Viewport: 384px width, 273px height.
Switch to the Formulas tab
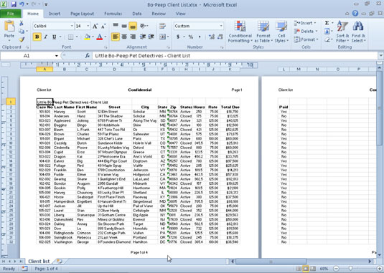pos(113,14)
